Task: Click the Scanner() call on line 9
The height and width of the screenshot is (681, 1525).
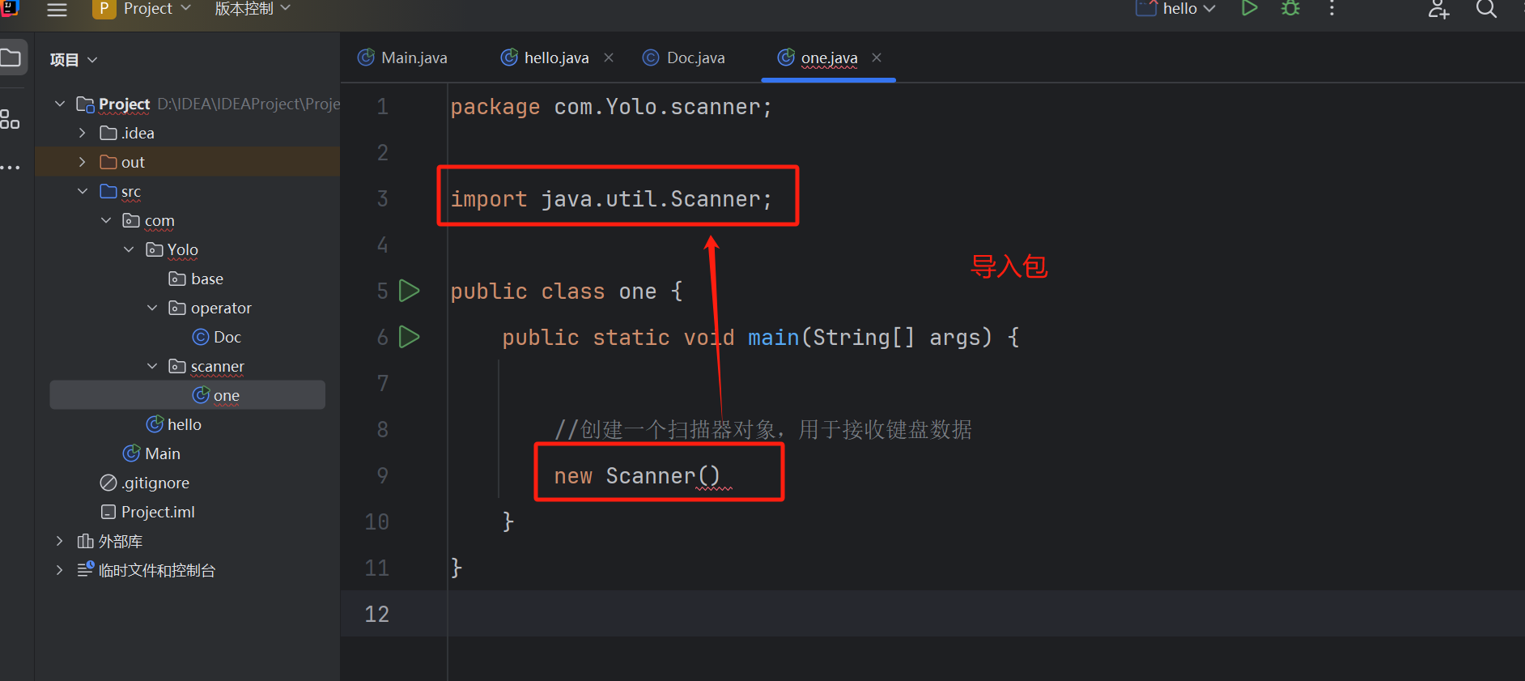Action: (x=663, y=475)
